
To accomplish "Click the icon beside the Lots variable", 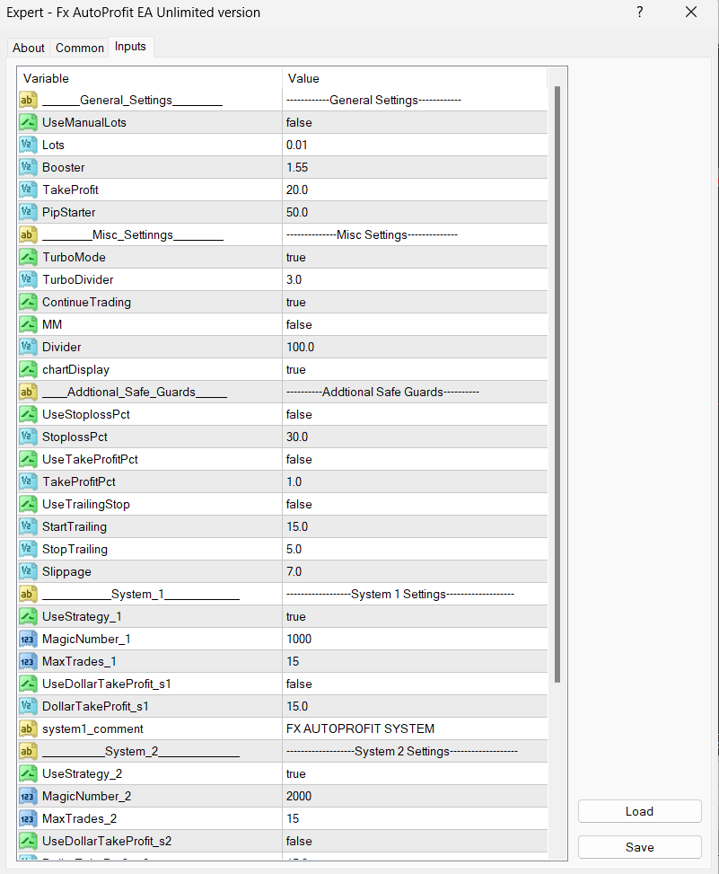I will (28, 145).
